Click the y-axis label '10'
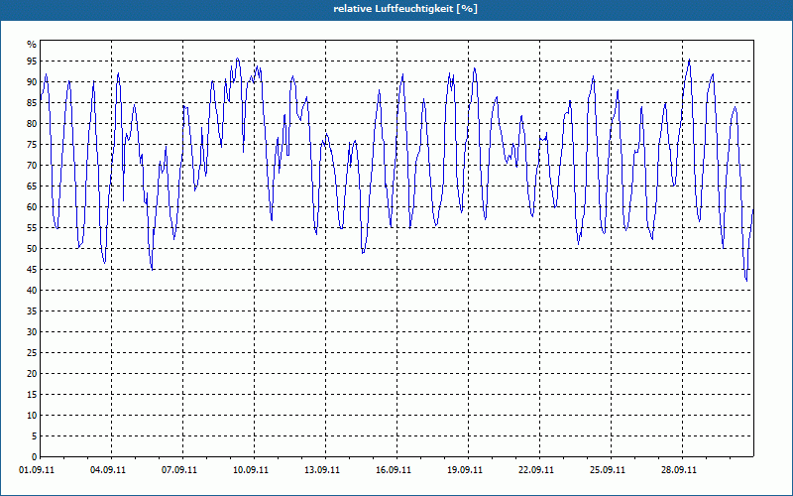 32,416
